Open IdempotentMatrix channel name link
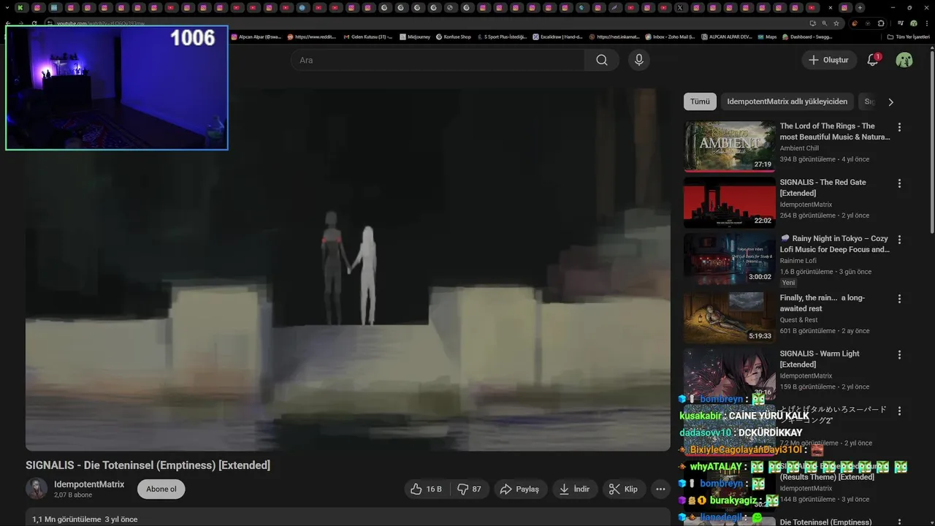This screenshot has height=526, width=935. [x=89, y=484]
